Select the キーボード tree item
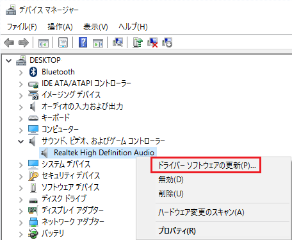Screen dimensions: 292x240 click(56, 117)
